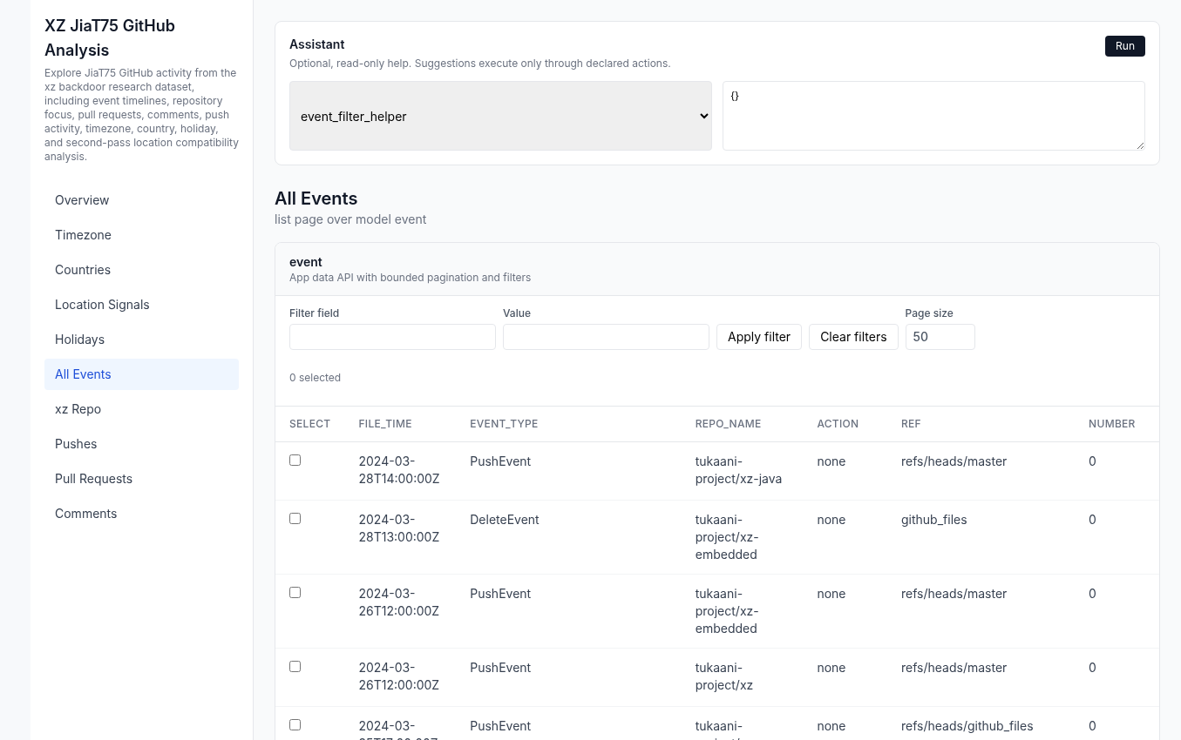This screenshot has width=1181, height=740.
Task: Click the DeleteEvent cell
Action: [x=505, y=520]
